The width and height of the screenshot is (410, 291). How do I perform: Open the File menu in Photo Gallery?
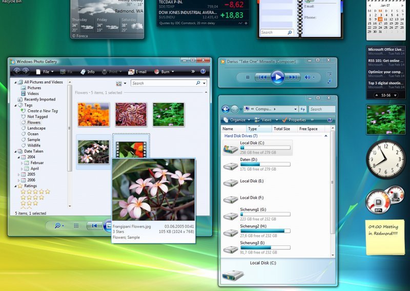45,72
